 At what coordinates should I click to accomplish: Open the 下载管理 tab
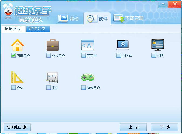[129, 18]
